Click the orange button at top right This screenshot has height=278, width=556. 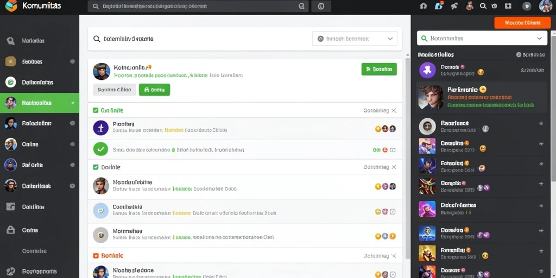pos(522,23)
